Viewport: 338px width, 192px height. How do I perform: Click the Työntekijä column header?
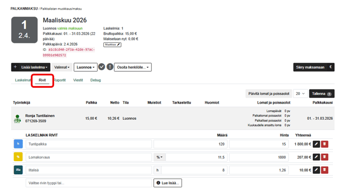[x=22, y=103]
